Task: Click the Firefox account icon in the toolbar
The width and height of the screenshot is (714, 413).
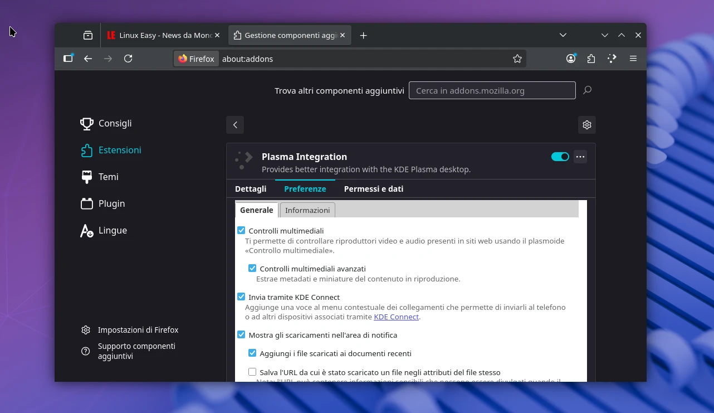Action: [571, 59]
